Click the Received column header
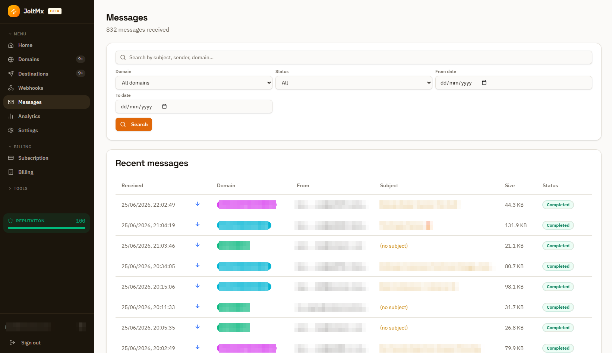The image size is (612, 353). pyautogui.click(x=132, y=185)
